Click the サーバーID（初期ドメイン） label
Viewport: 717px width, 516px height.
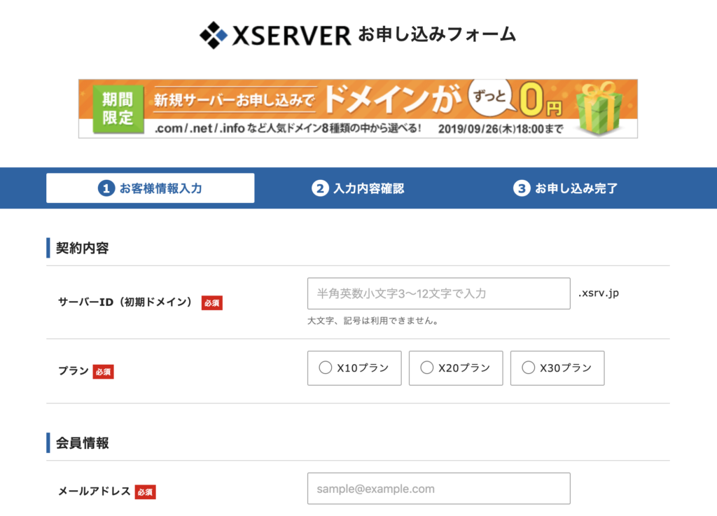point(126,302)
